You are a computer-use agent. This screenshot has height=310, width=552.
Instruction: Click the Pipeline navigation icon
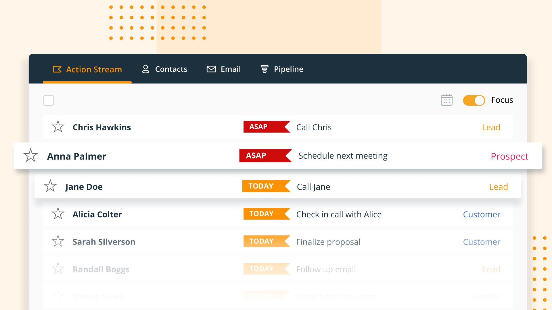pos(264,69)
